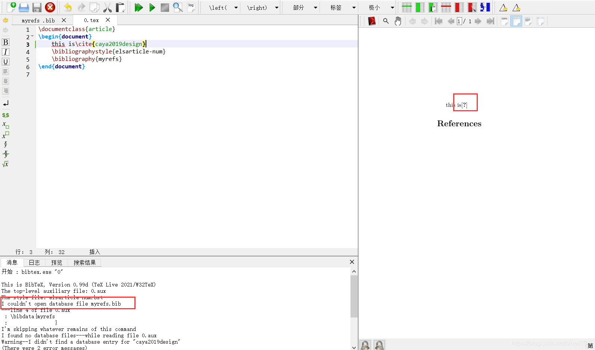The image size is (595, 350).
Task: Close the 0.tex tab
Action: point(108,20)
